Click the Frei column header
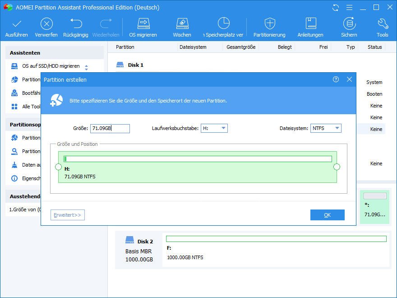The width and height of the screenshot is (397, 298). click(323, 47)
